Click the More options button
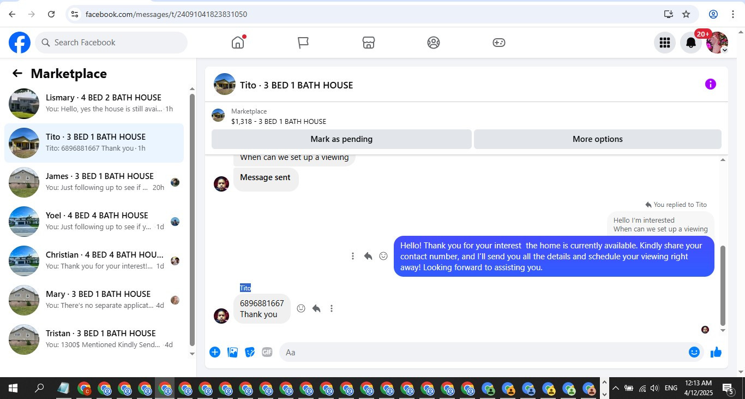This screenshot has height=399, width=745. coord(598,139)
